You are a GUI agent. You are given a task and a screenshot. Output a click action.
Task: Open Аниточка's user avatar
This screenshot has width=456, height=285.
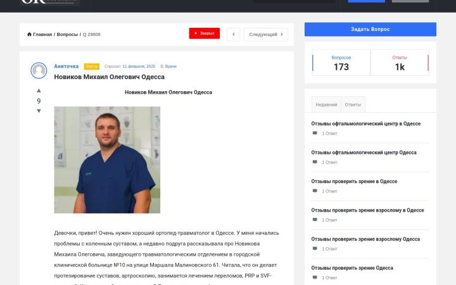coord(39,70)
